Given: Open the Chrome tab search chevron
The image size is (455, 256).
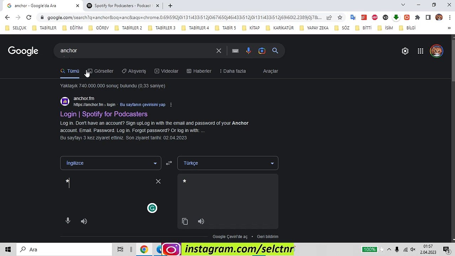Looking at the screenshot, I should point(403,5).
